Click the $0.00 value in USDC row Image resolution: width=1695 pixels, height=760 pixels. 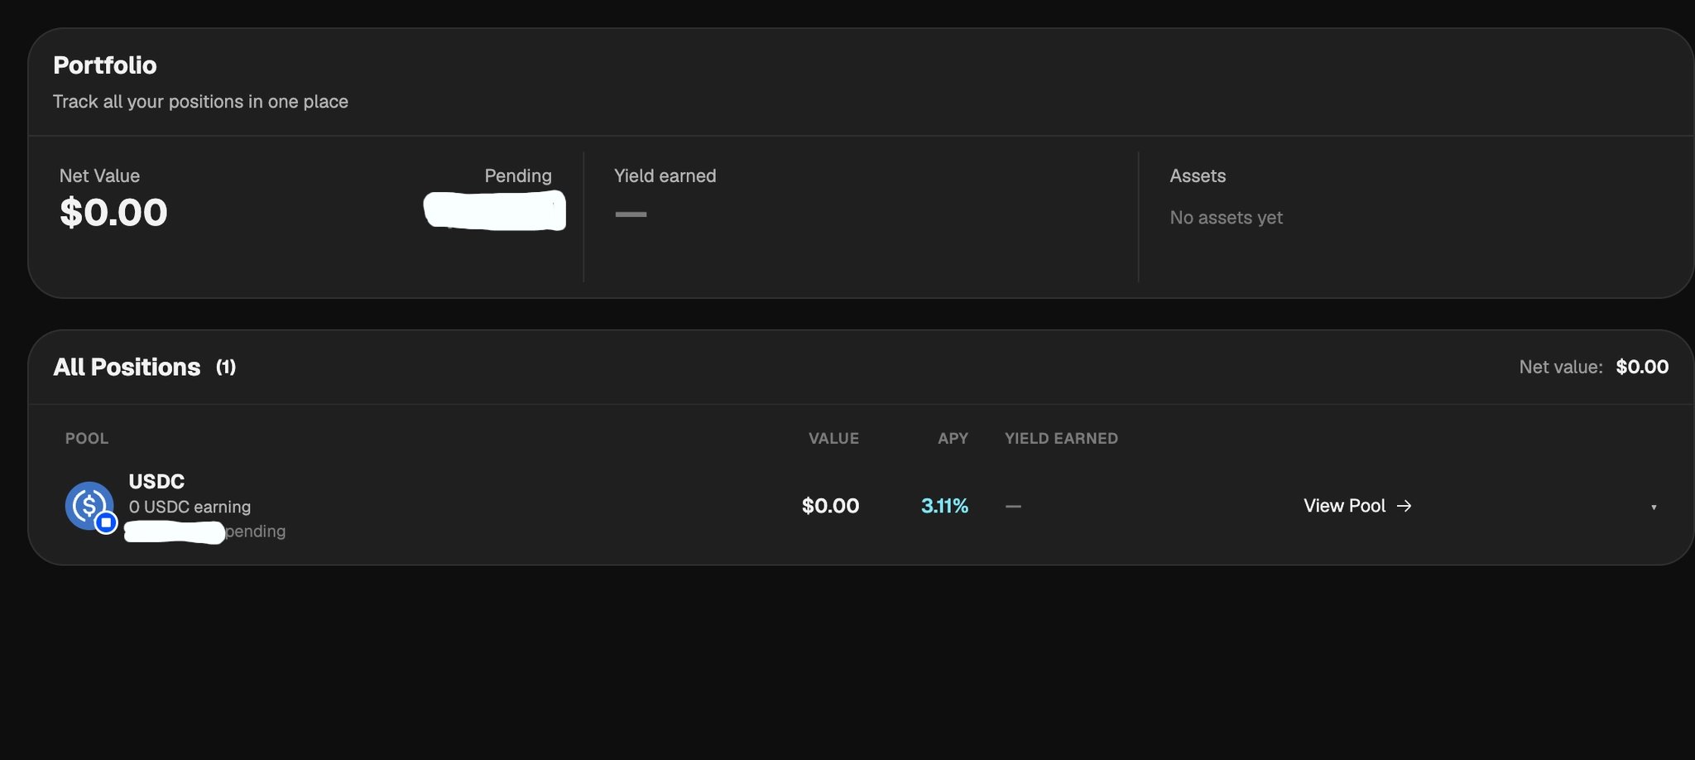[830, 506]
